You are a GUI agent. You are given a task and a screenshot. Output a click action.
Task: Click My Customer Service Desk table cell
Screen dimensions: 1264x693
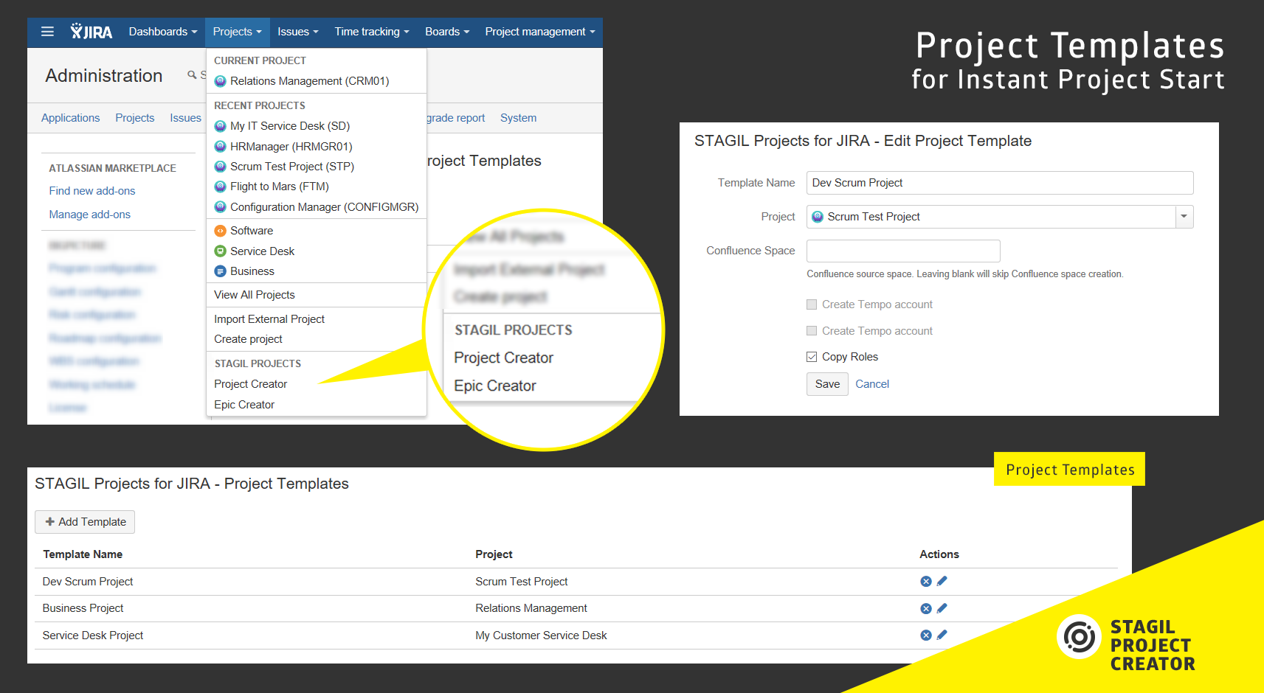pos(541,635)
